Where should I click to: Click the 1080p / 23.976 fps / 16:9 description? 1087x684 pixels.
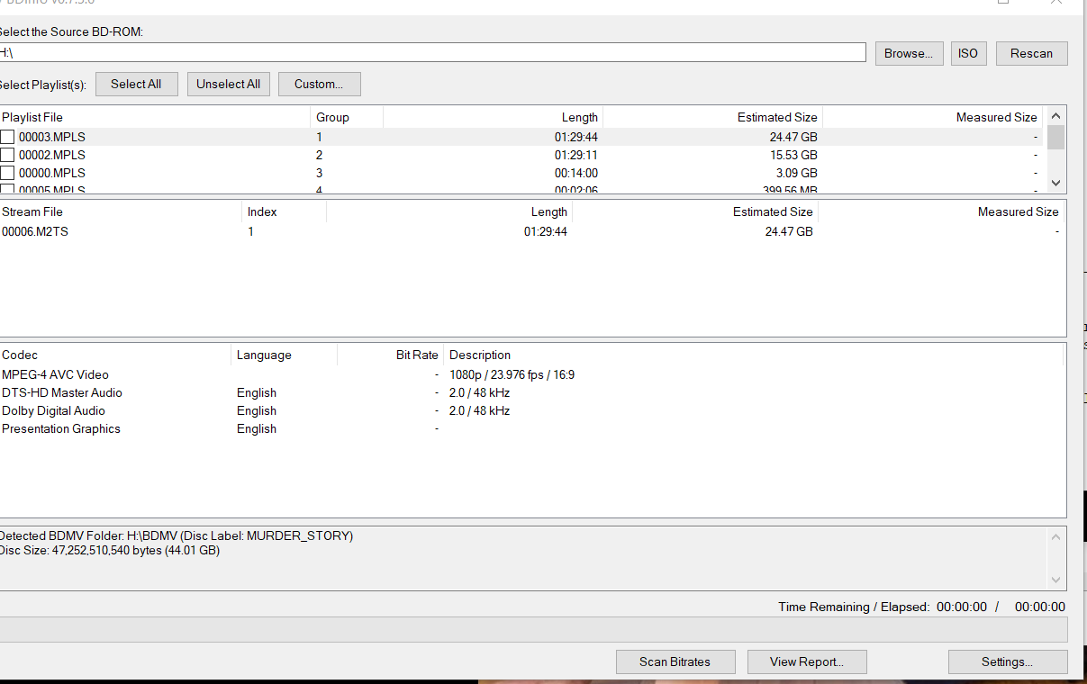point(512,374)
